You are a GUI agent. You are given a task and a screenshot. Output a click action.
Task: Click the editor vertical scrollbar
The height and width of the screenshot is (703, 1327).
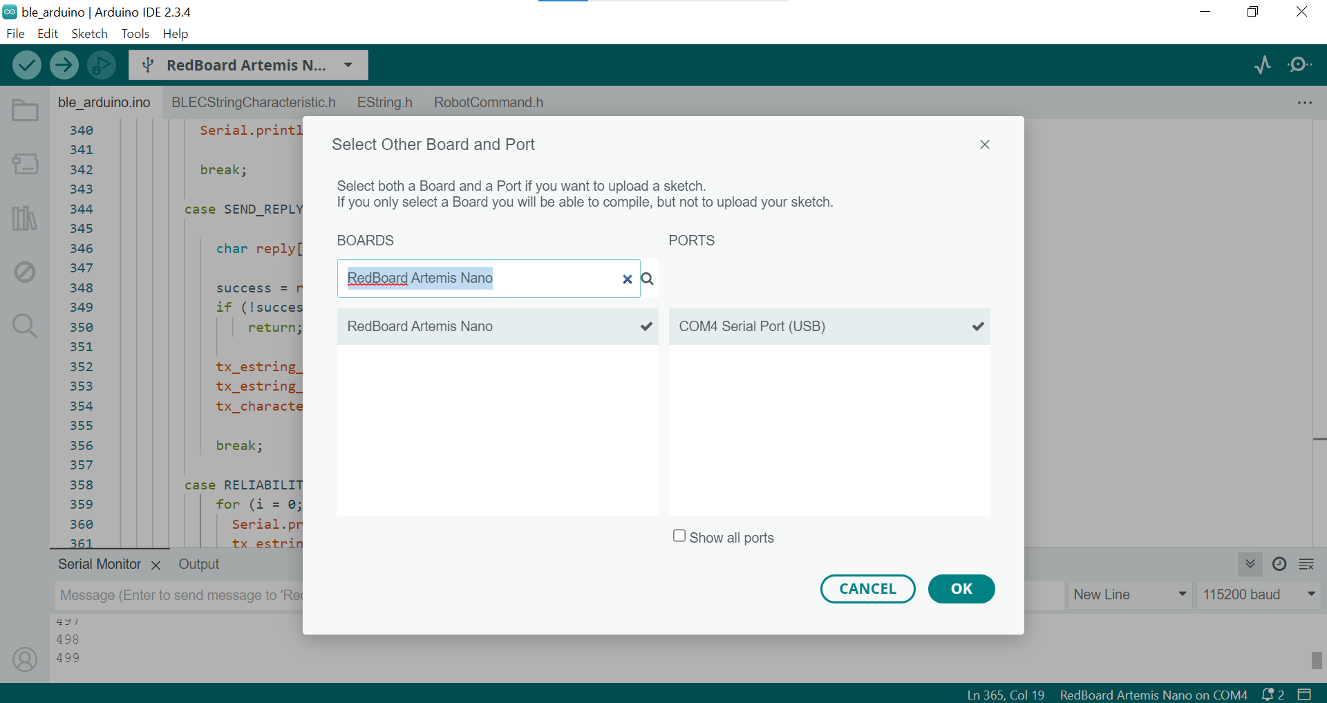1319,332
